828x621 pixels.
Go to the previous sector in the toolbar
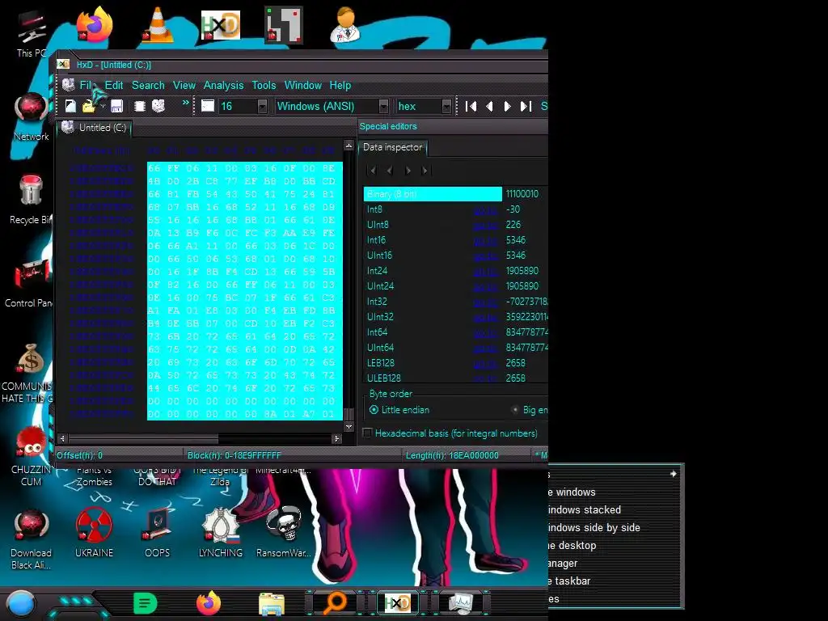[489, 106]
